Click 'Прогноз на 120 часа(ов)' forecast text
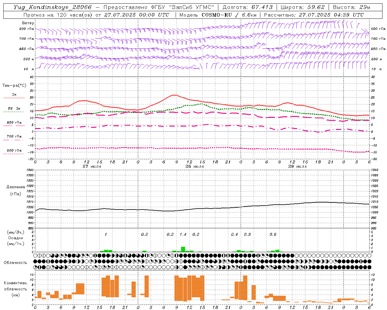The width and height of the screenshot is (387, 310). pyautogui.click(x=58, y=15)
